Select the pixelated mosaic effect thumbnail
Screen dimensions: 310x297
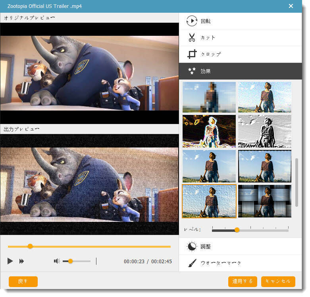(209, 97)
